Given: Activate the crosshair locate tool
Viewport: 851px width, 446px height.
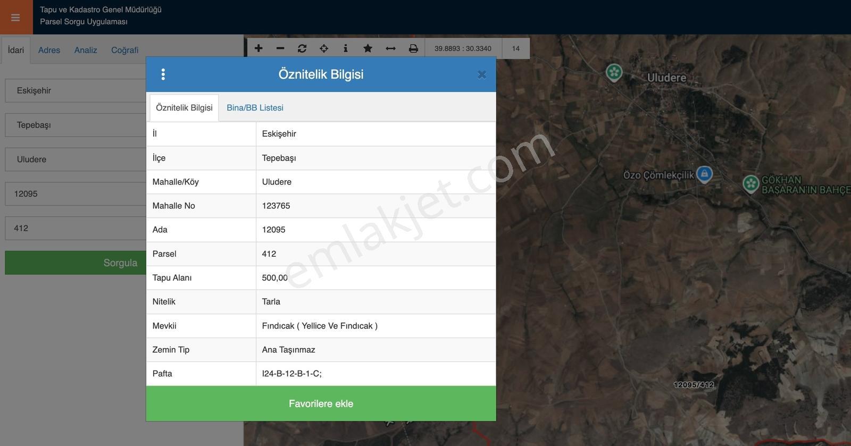Looking at the screenshot, I should pos(324,48).
